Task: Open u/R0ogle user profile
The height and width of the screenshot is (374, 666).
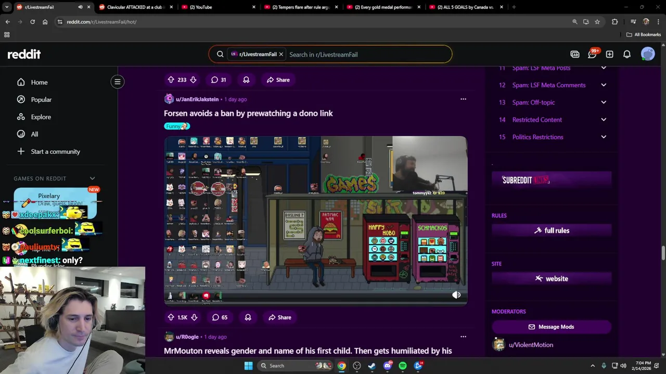Action: point(187,337)
